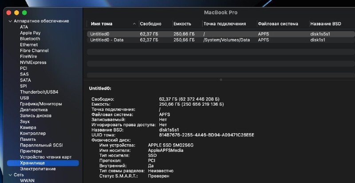Select Apple Pay in the sidebar
355x183 pixels.
[30, 33]
